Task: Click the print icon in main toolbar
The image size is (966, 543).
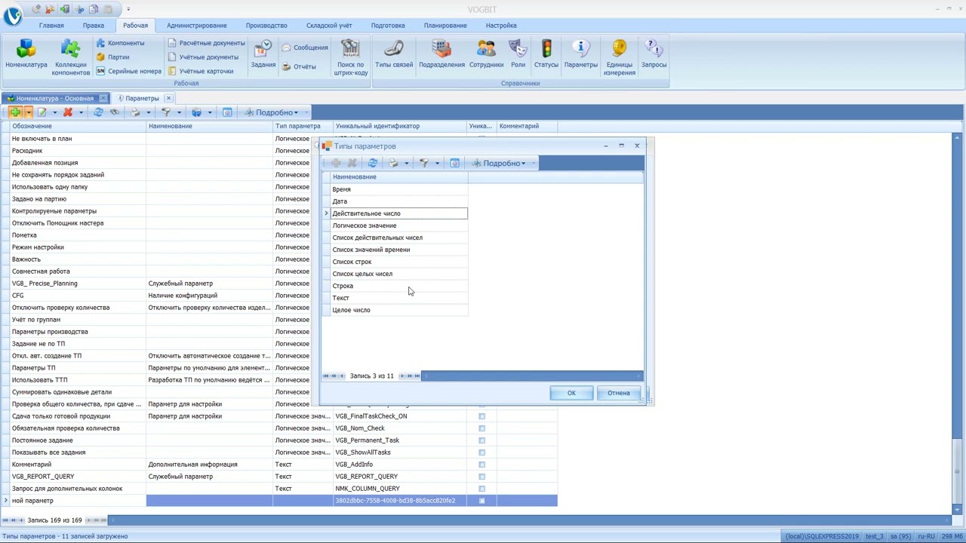Action: (x=135, y=112)
